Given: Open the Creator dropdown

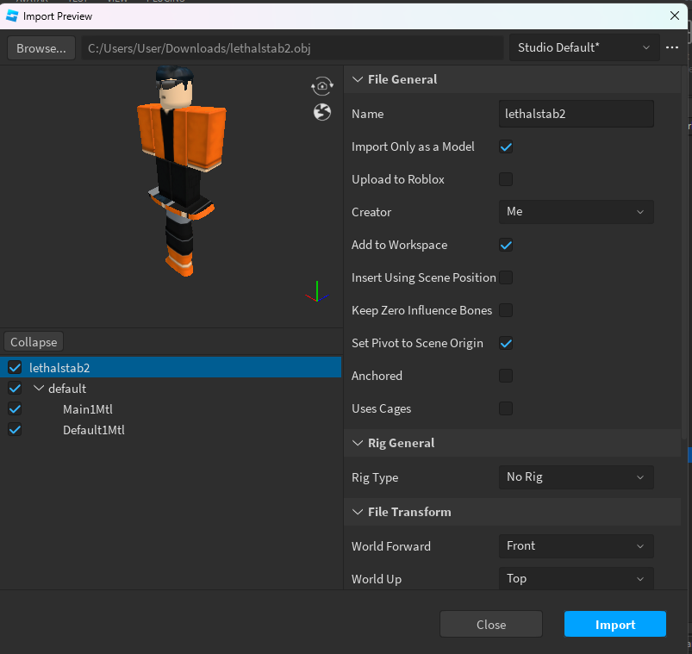Looking at the screenshot, I should pos(576,212).
